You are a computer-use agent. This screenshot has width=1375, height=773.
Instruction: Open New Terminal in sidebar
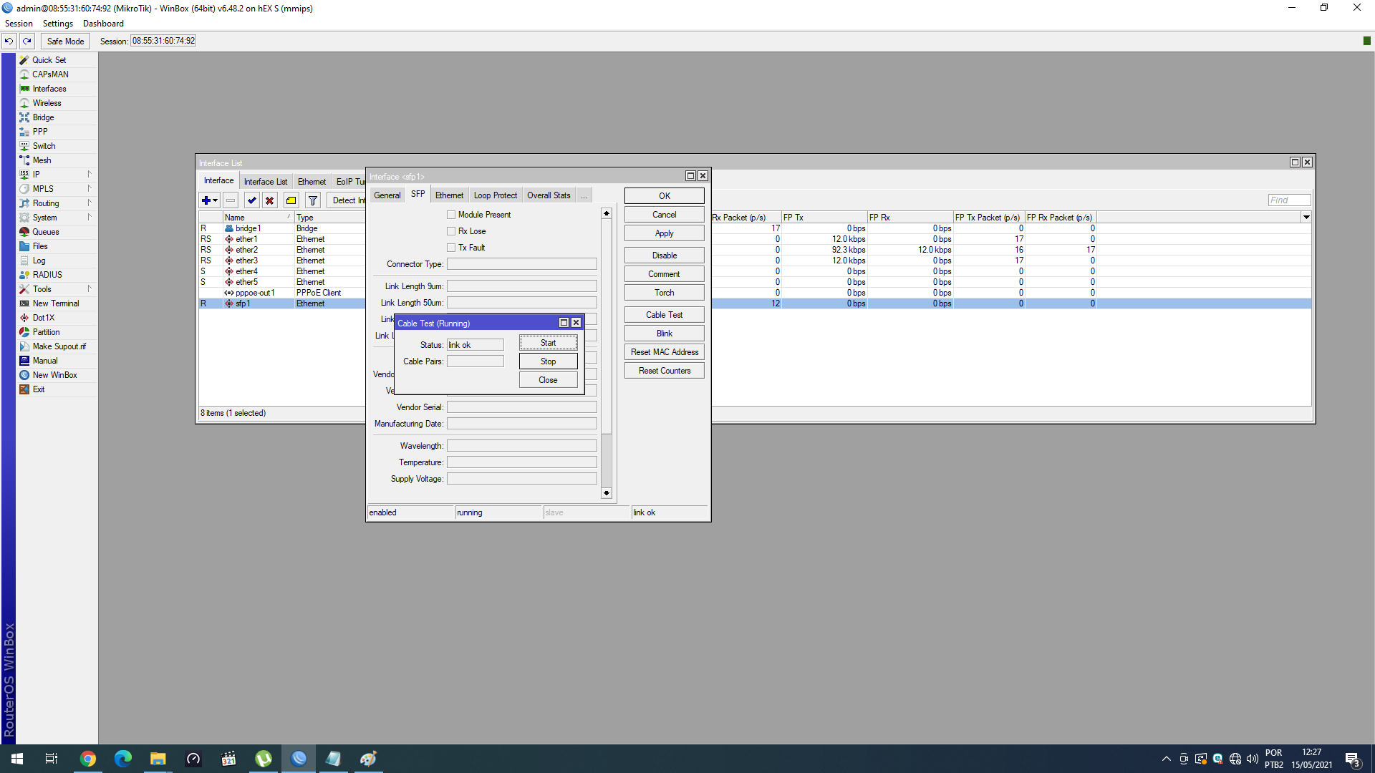(55, 303)
